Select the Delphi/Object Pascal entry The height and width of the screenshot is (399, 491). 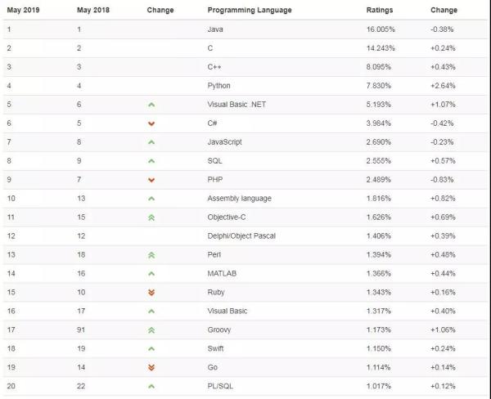241,236
